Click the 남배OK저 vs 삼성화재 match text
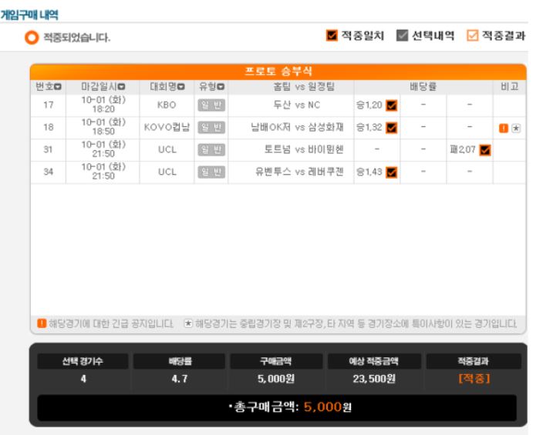Image resolution: width=536 pixels, height=435 pixels. pyautogui.click(x=297, y=127)
